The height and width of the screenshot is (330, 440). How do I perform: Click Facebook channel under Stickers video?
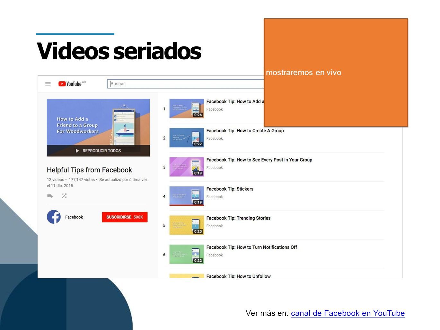[x=215, y=197]
